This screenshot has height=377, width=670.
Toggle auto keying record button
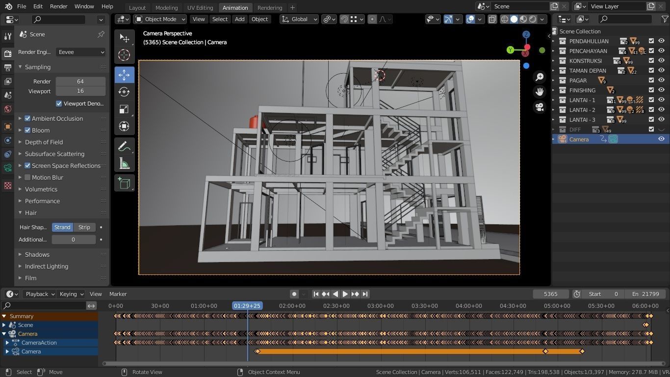pyautogui.click(x=294, y=294)
